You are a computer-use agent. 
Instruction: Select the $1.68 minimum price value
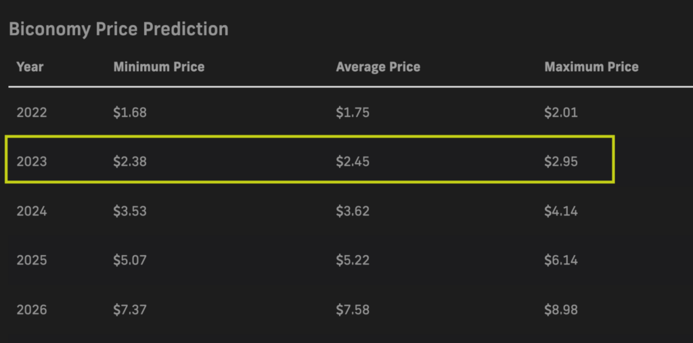[x=129, y=112]
